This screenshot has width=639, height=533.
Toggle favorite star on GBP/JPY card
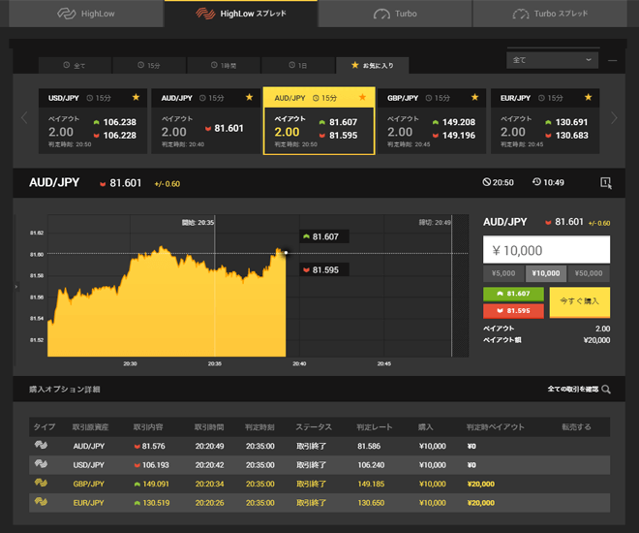pyautogui.click(x=474, y=97)
